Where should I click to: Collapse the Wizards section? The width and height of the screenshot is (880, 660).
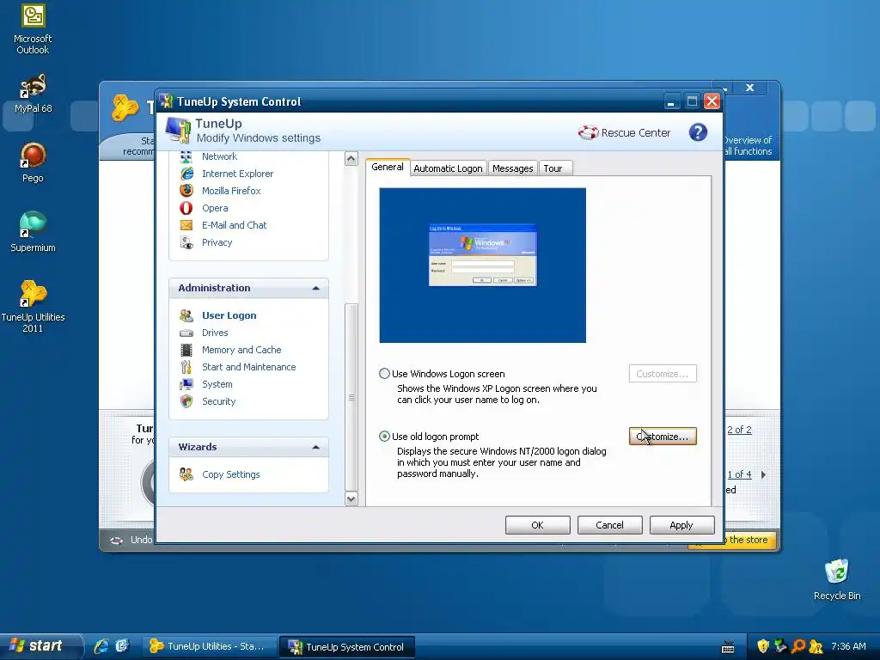pyautogui.click(x=316, y=447)
